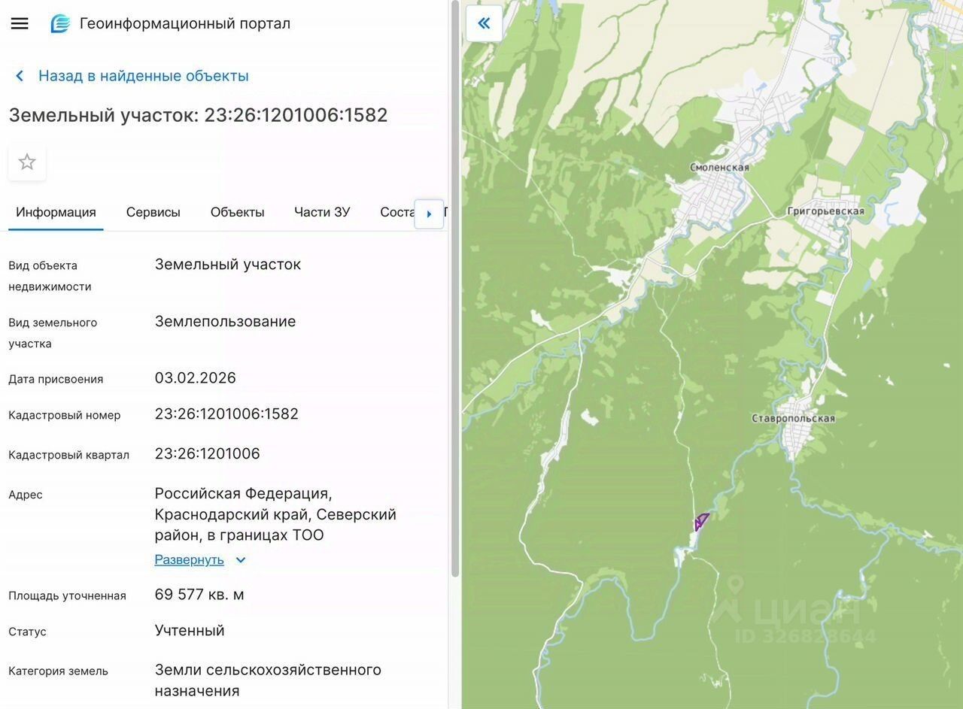The width and height of the screenshot is (963, 709).
Task: Click the Кадастровый номер field label
Action: (x=65, y=416)
